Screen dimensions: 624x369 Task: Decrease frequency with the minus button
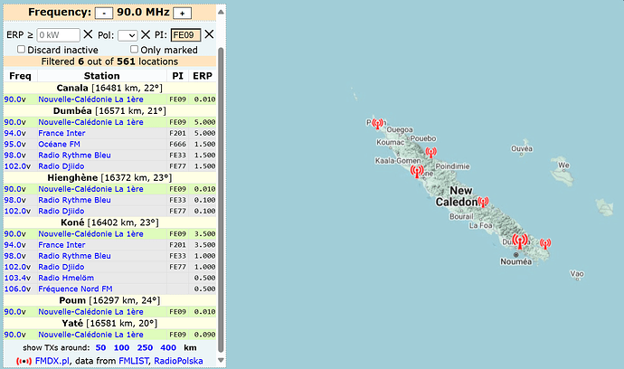point(105,14)
